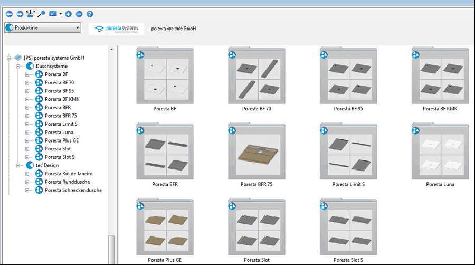
Task: Open the Poresta BF 95 folder thumbnail
Action: click(348, 75)
